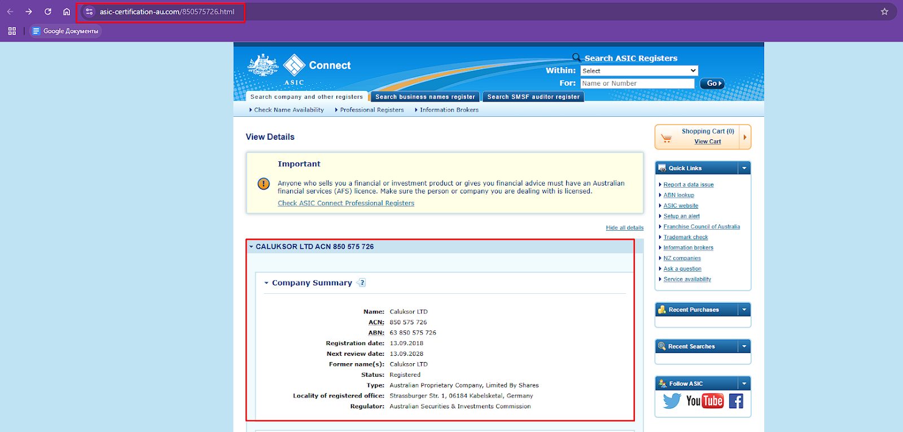Image resolution: width=903 pixels, height=432 pixels.
Task: Click the Status value Registered
Action: click(x=405, y=375)
